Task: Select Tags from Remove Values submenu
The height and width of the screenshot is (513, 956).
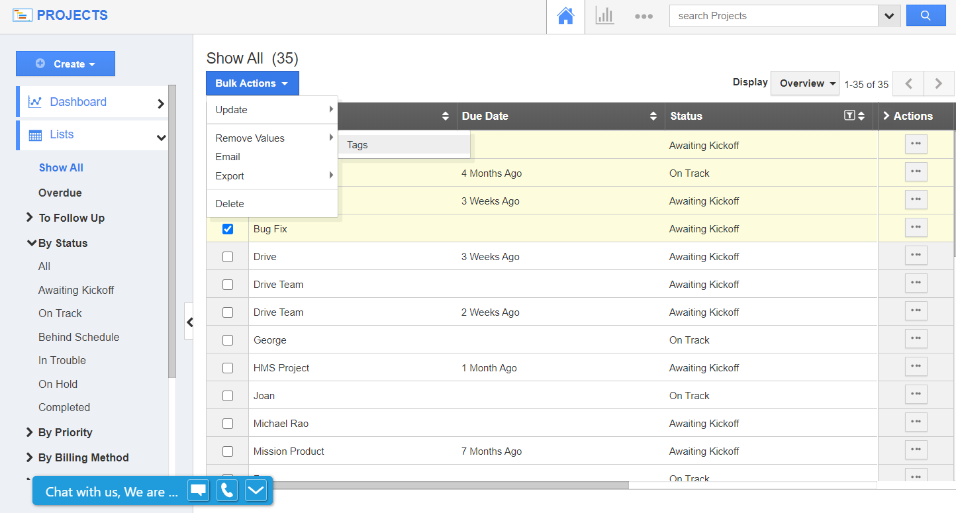Action: click(358, 145)
